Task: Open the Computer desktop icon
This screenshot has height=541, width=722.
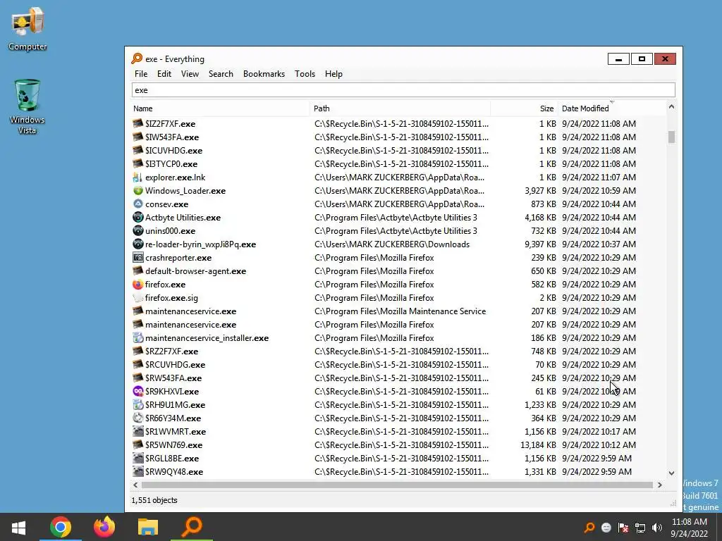Action: tap(27, 29)
